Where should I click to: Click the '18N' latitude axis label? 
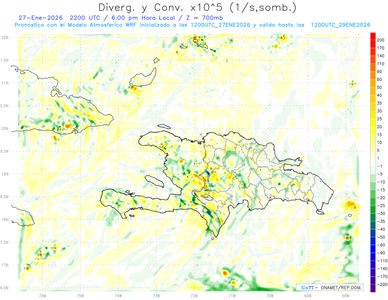[5, 219]
